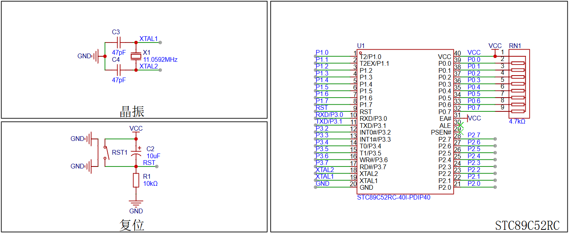Click the T2/P1.0 pin name in U1
The height and width of the screenshot is (233, 569).
coord(371,57)
